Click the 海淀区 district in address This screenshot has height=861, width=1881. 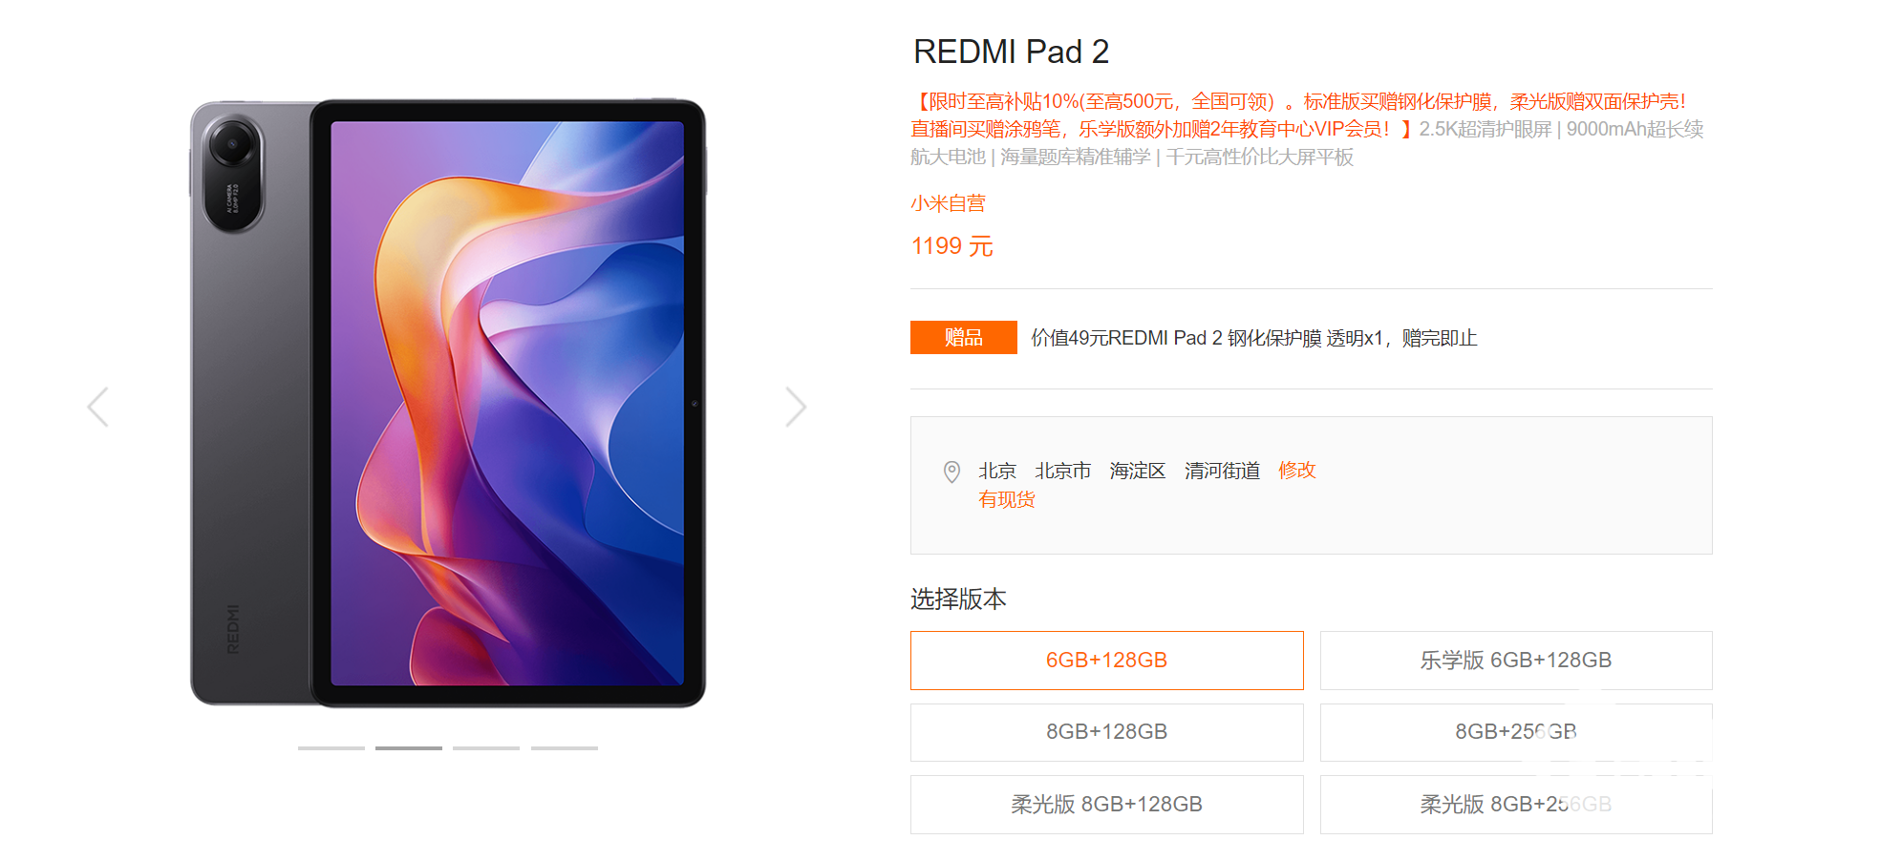1137,471
